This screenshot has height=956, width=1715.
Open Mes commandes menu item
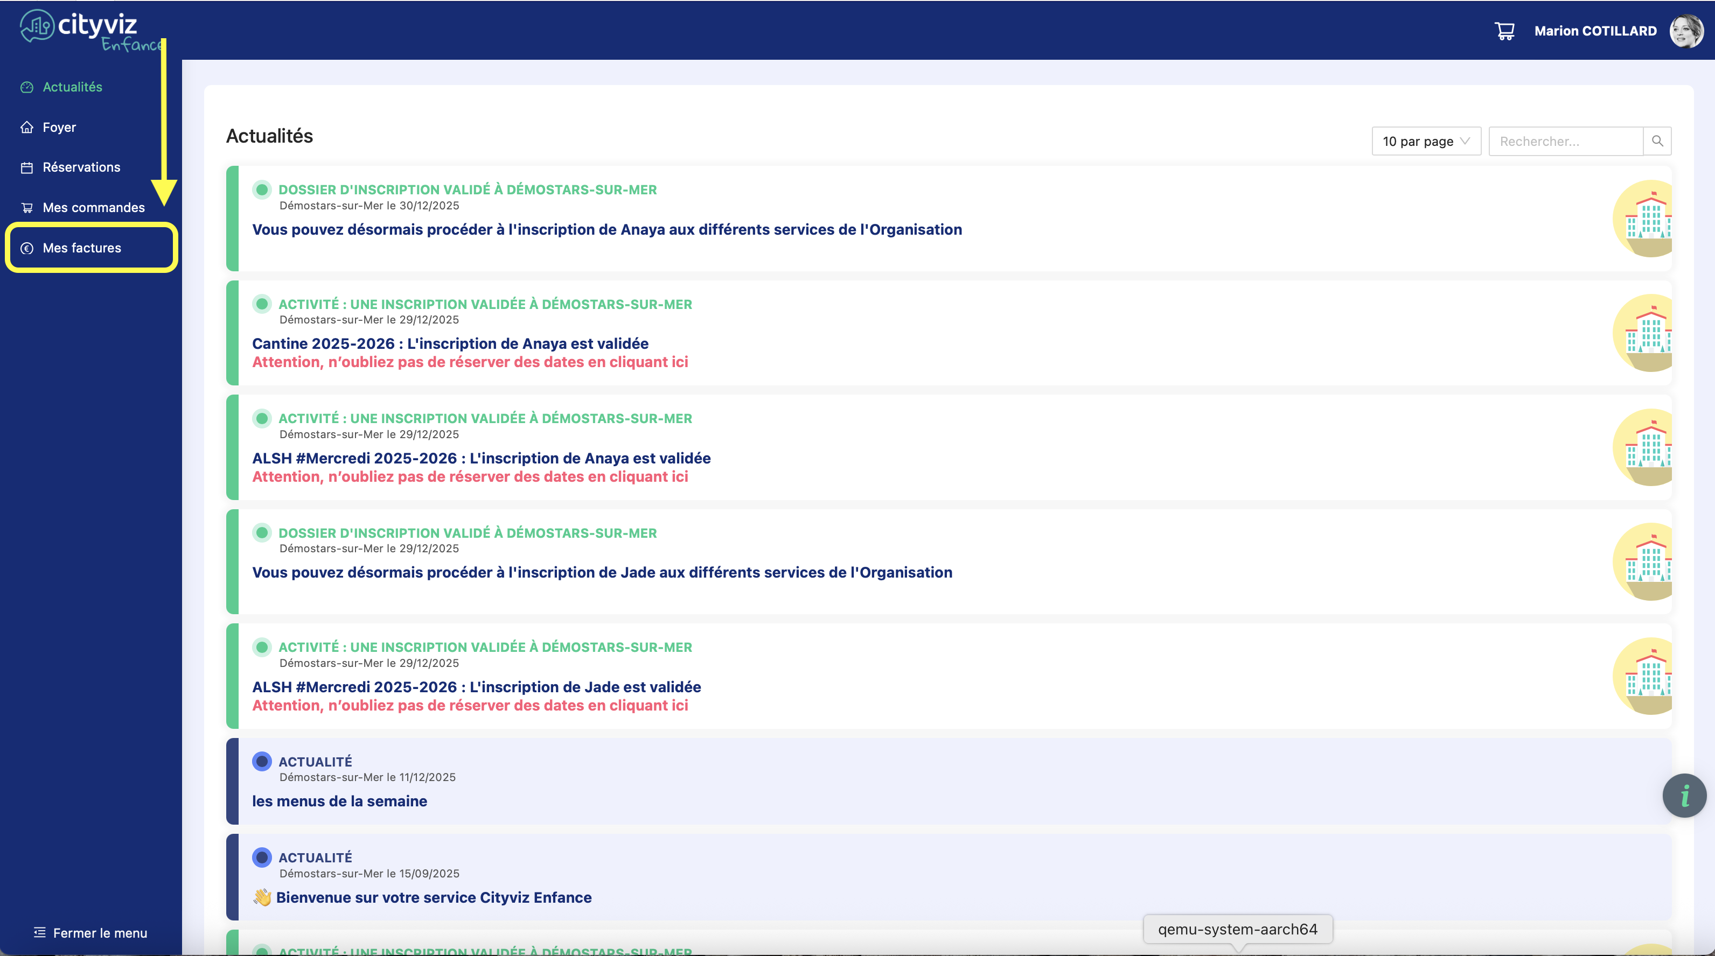tap(93, 208)
